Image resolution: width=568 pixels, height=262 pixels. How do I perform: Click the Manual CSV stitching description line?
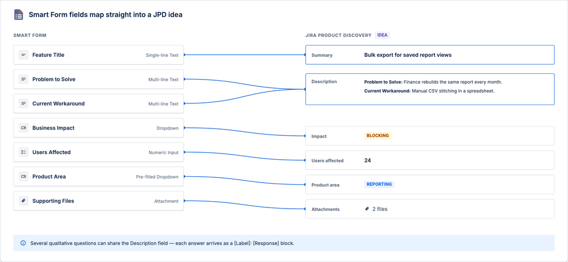[429, 91]
